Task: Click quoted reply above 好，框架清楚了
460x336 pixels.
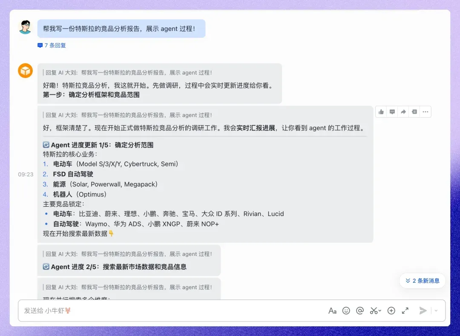Action: pos(127,115)
